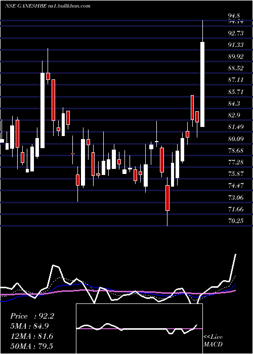Click the 91.33 price axis label
The image size is (253, 354).
coord(236,45)
